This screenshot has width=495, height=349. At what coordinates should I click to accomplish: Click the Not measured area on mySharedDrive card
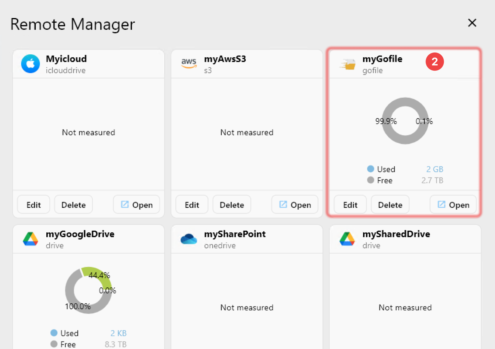tap(405, 307)
